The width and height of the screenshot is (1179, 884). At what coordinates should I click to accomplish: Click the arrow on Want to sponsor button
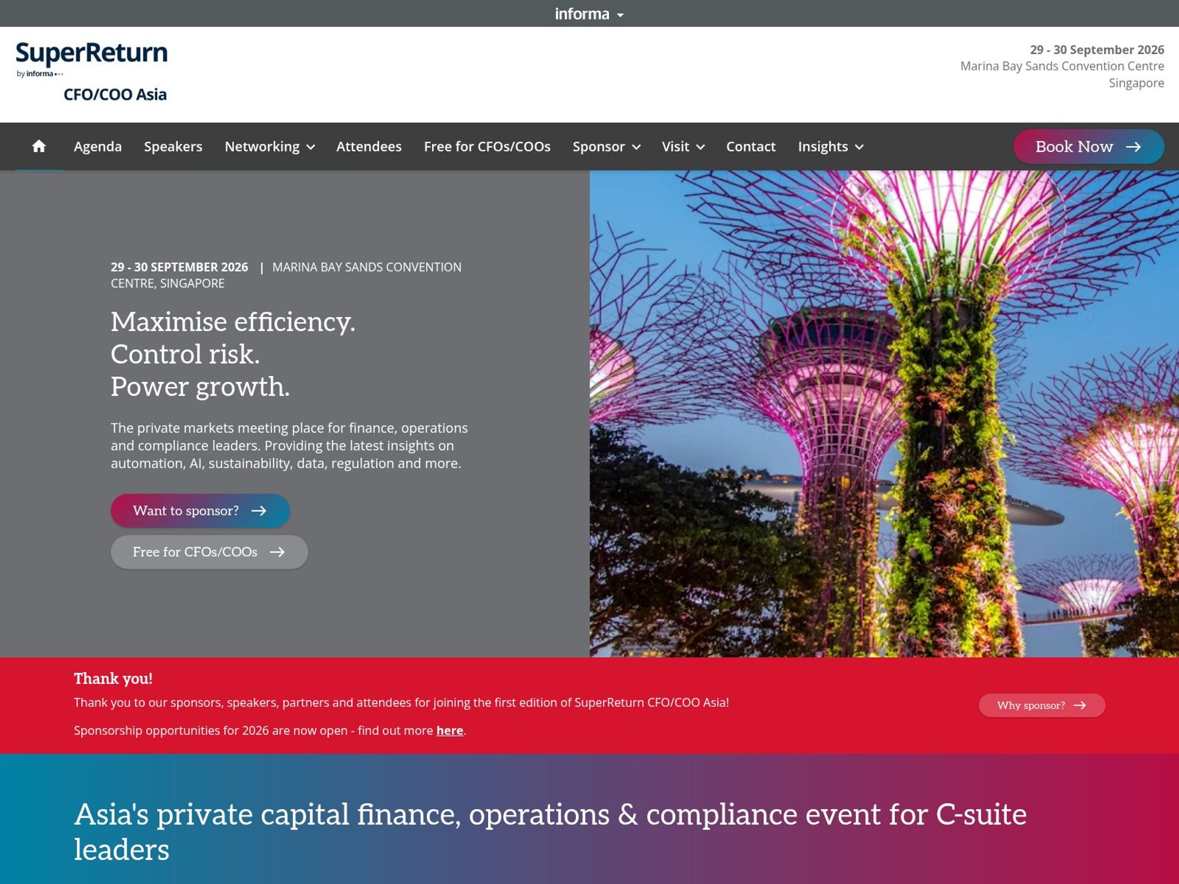click(x=261, y=510)
